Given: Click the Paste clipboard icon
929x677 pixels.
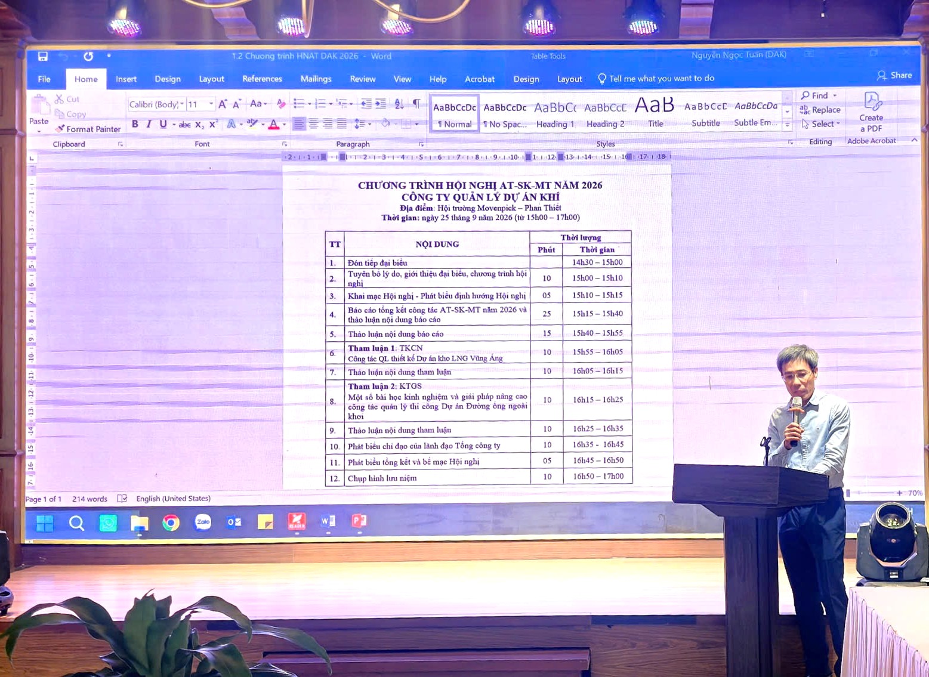Looking at the screenshot, I should (x=39, y=105).
